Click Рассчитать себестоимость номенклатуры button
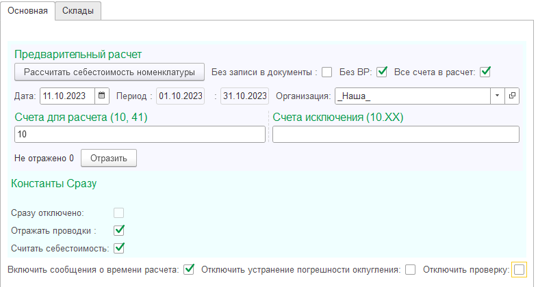The image size is (538, 287). [x=110, y=72]
